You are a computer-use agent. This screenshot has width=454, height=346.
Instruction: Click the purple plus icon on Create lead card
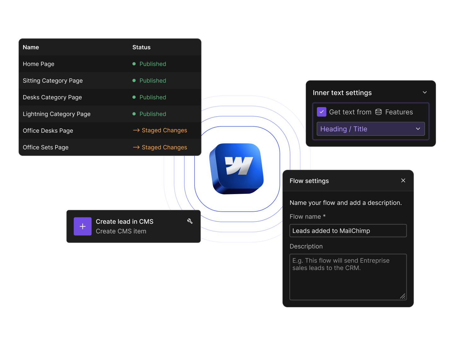point(82,226)
